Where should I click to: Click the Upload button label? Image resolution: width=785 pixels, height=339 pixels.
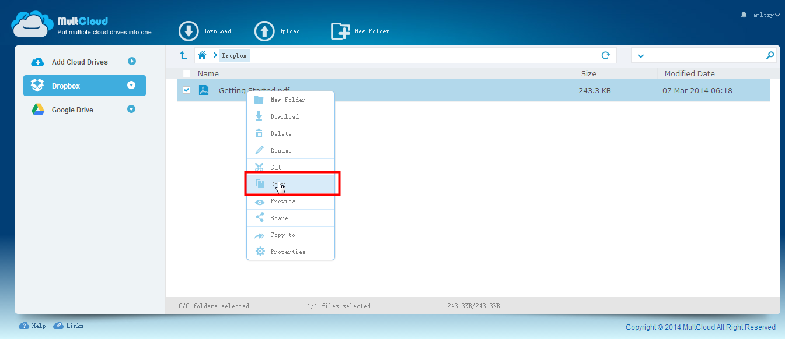click(x=289, y=31)
